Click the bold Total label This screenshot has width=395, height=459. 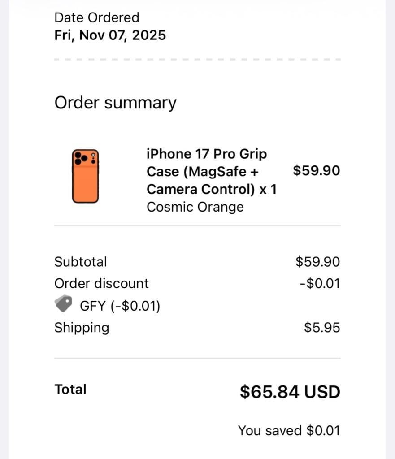pos(70,390)
